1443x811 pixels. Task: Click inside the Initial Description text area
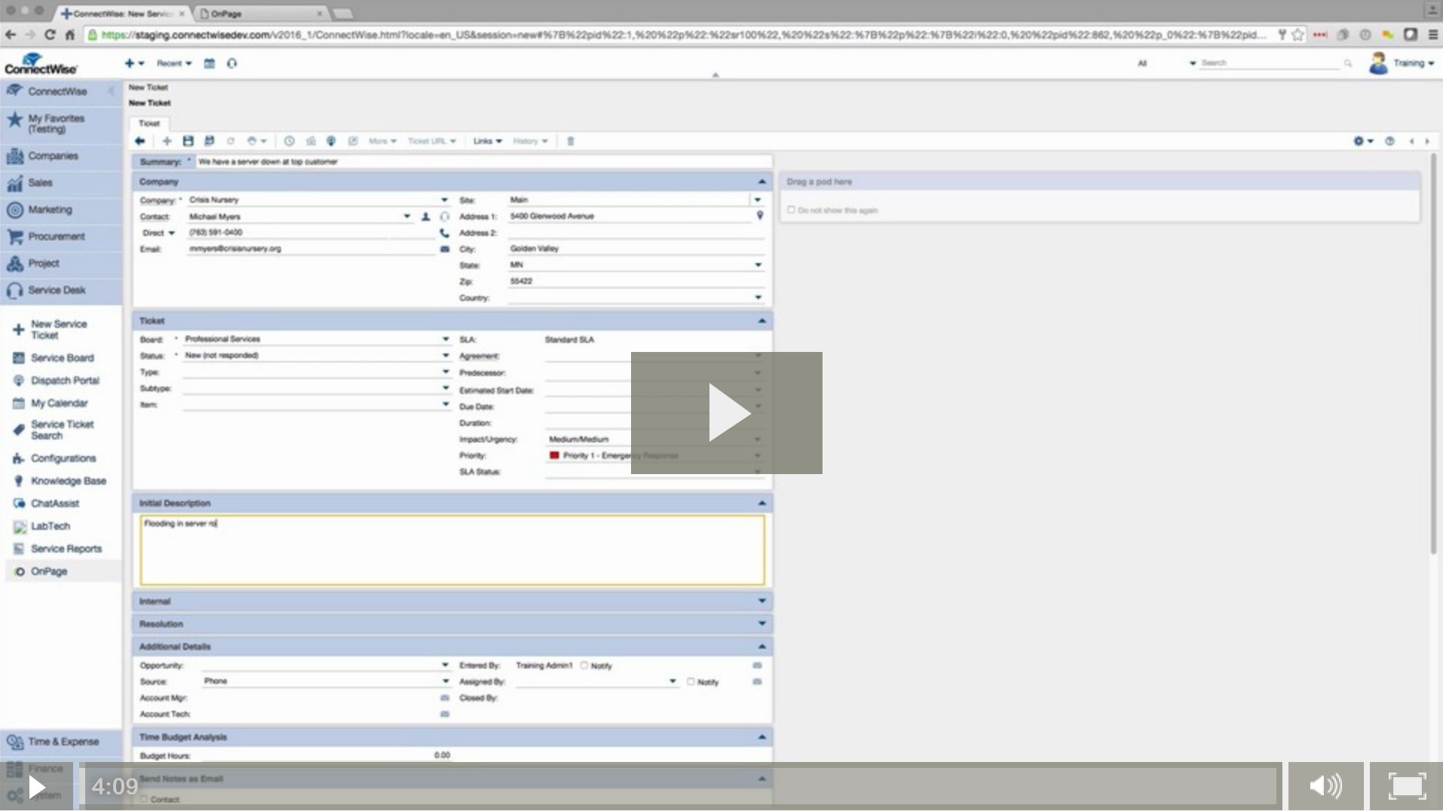pyautogui.click(x=452, y=550)
